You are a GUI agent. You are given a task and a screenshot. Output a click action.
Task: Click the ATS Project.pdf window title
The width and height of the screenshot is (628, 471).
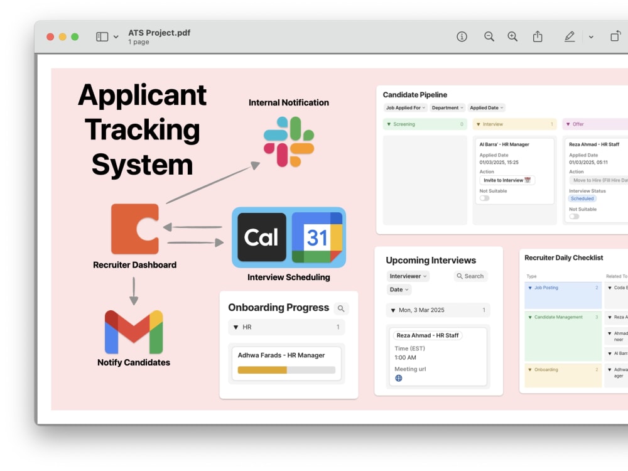coord(159,33)
